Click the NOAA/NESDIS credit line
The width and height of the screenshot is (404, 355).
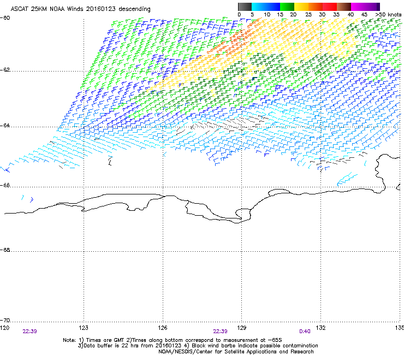point(236,351)
